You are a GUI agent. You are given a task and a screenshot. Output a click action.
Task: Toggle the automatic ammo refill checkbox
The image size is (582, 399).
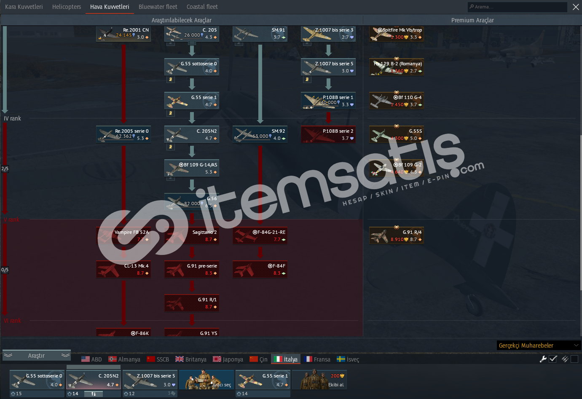pos(574,359)
